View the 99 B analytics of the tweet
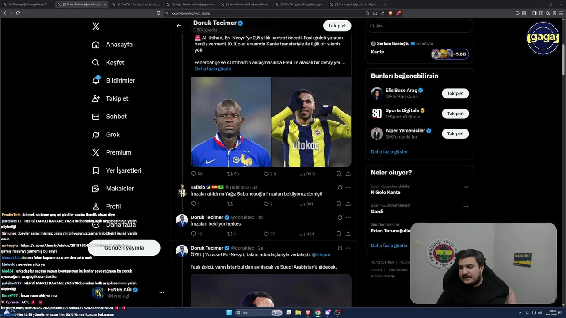Screen dimensions: 566x318 pos(307,174)
